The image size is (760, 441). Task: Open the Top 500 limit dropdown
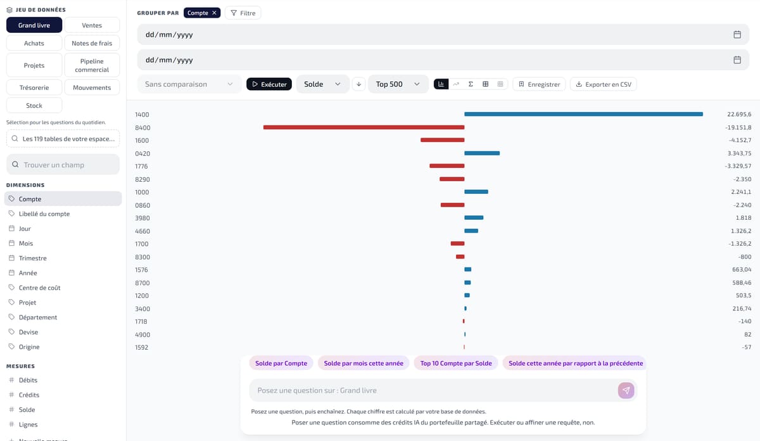[x=398, y=84]
